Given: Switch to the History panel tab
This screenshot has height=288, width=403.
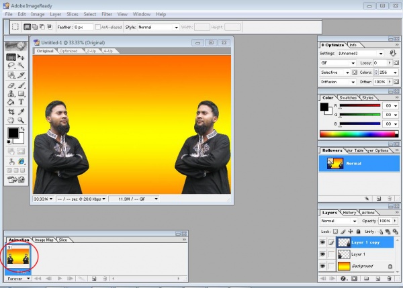Looking at the screenshot, I should [x=349, y=213].
